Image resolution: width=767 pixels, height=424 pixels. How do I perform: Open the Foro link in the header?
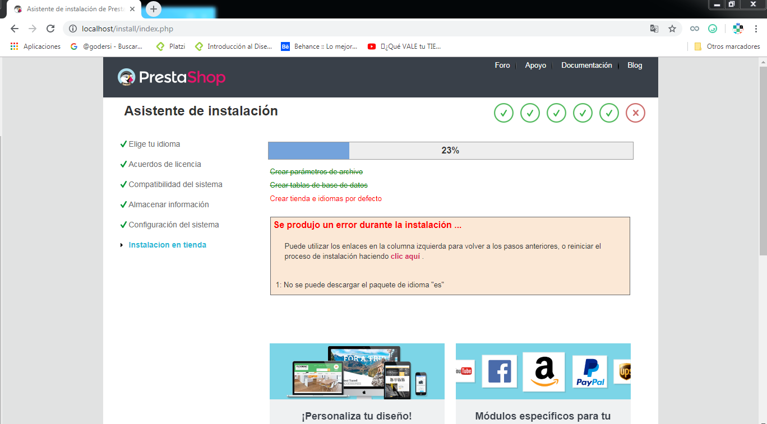[x=502, y=66]
